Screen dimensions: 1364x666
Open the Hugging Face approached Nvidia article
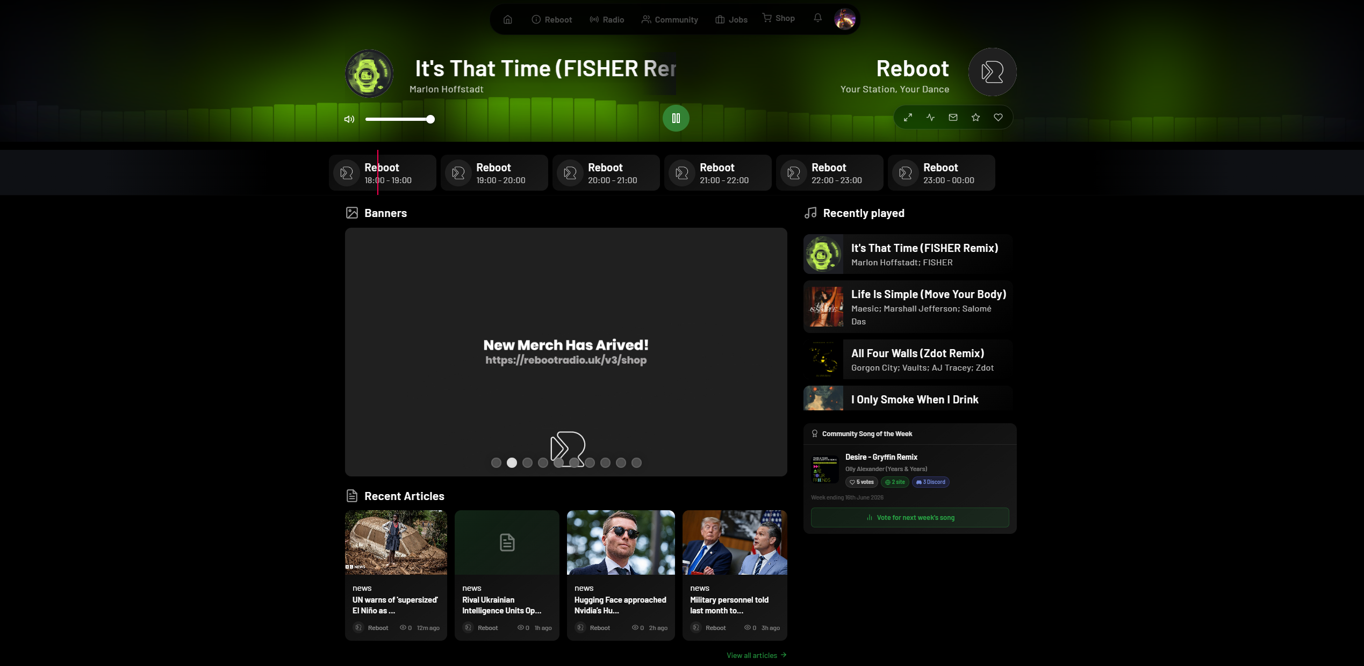[x=621, y=575]
